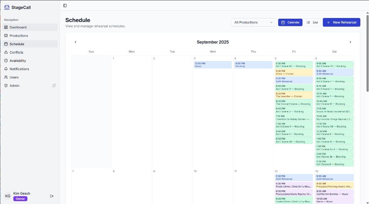Open 7:30 PM Act II Scene 5 Blocking
This screenshot has width=369, height=204.
294,125
